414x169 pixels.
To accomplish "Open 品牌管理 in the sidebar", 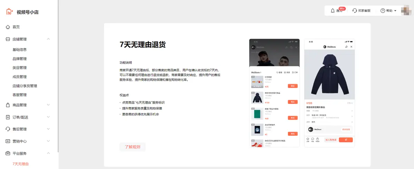I will click(20, 59).
